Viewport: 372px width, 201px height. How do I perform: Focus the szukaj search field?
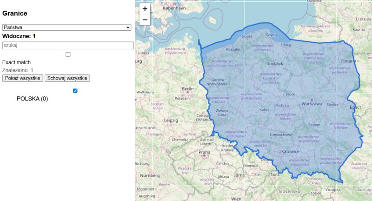tap(68, 45)
